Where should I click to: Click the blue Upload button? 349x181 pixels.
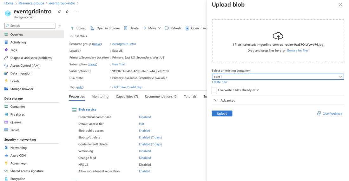222,113
